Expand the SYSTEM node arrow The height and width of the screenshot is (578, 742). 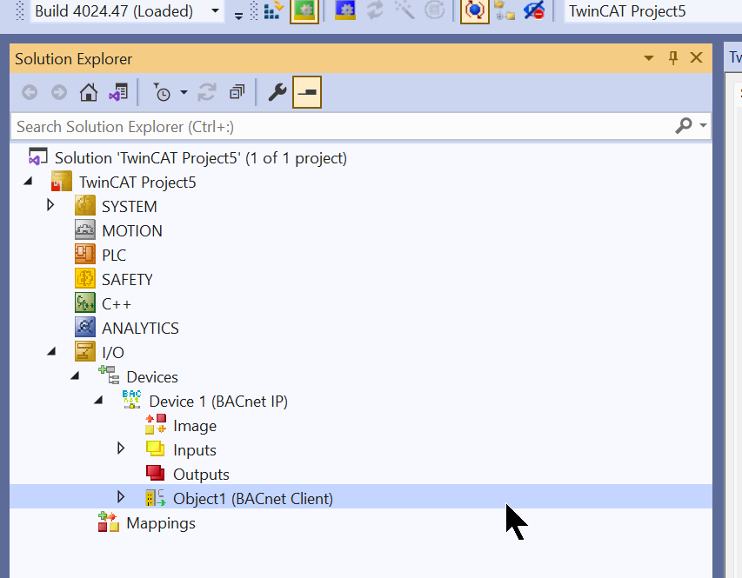(x=50, y=205)
